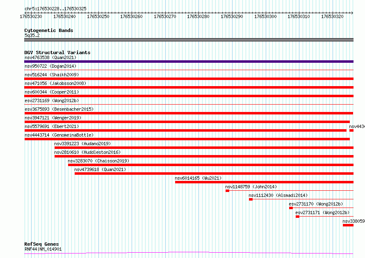Open variant nsv600344 (Cooper2011)
Image resolution: width=365 pixels, height=258 pixels.
pyautogui.click(x=52, y=92)
